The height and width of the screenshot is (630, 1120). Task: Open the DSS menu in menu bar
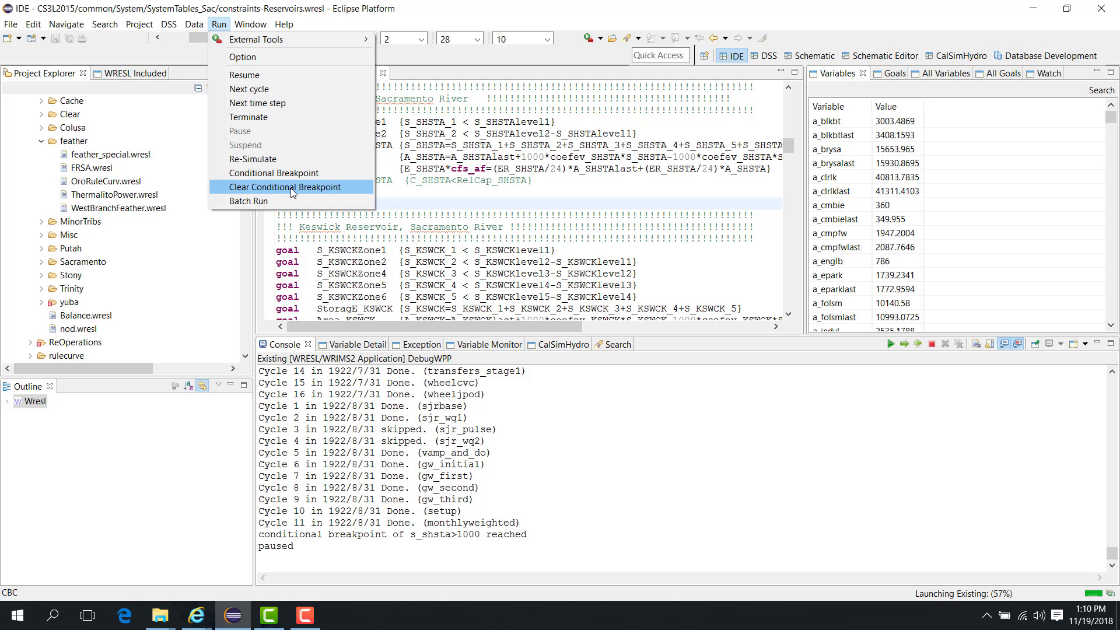click(x=169, y=24)
